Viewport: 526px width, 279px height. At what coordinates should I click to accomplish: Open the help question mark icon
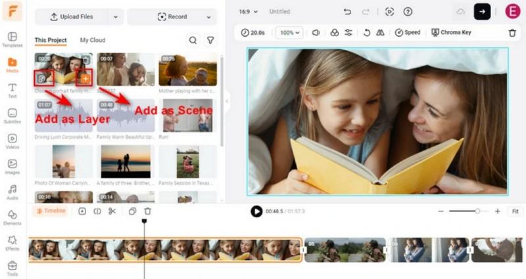tap(408, 12)
